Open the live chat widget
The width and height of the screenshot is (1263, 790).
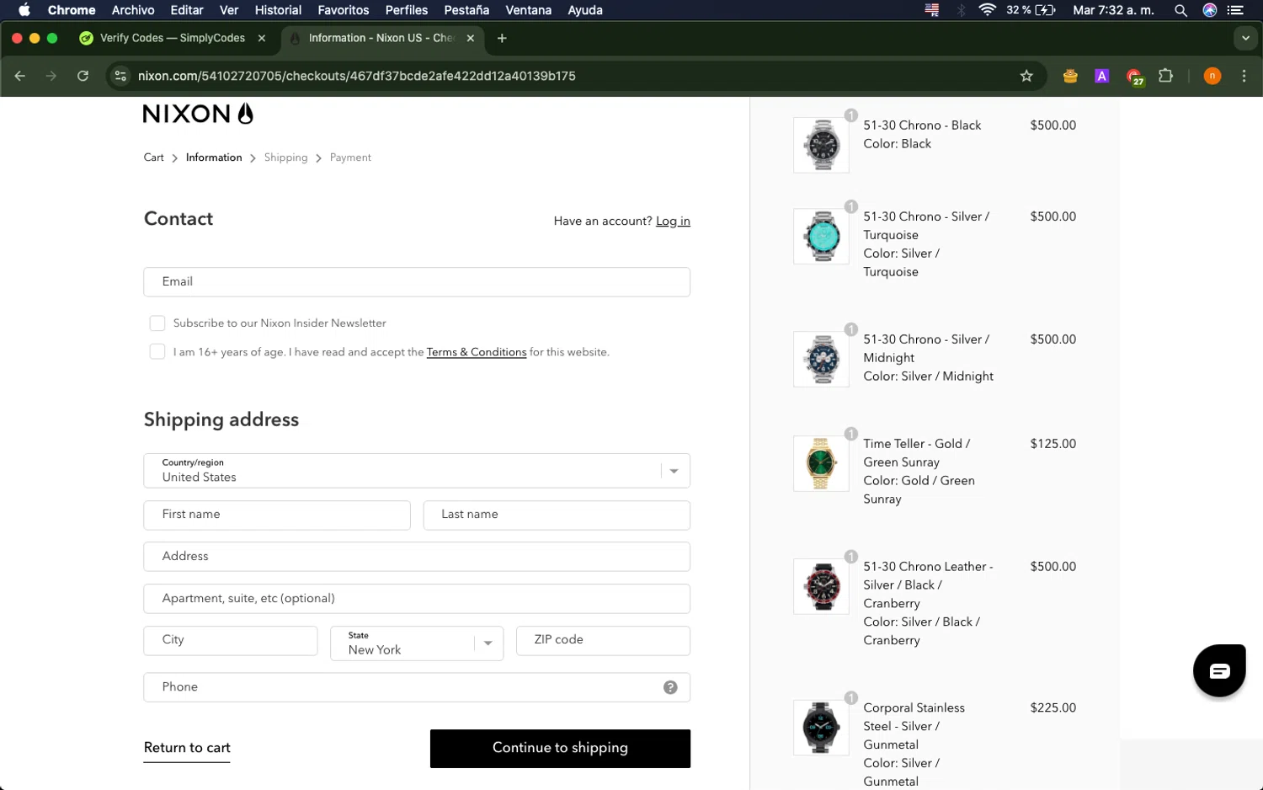tap(1219, 671)
